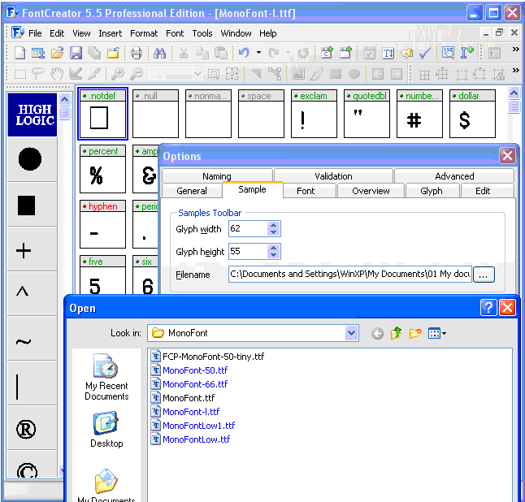This screenshot has height=502, width=525.
Task: Click the filled square sample glyph
Action: click(x=27, y=206)
